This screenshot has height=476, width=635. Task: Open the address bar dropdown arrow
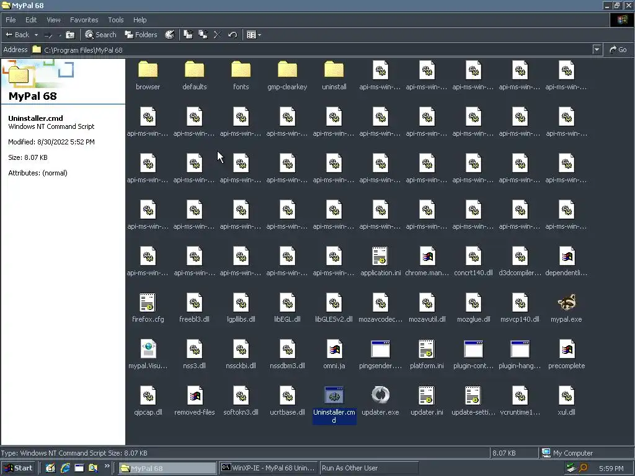pos(597,50)
